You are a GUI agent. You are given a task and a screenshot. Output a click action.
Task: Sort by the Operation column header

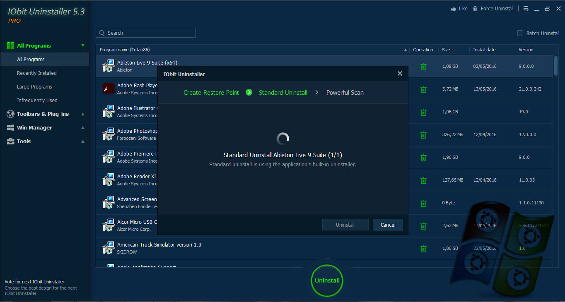click(x=423, y=50)
